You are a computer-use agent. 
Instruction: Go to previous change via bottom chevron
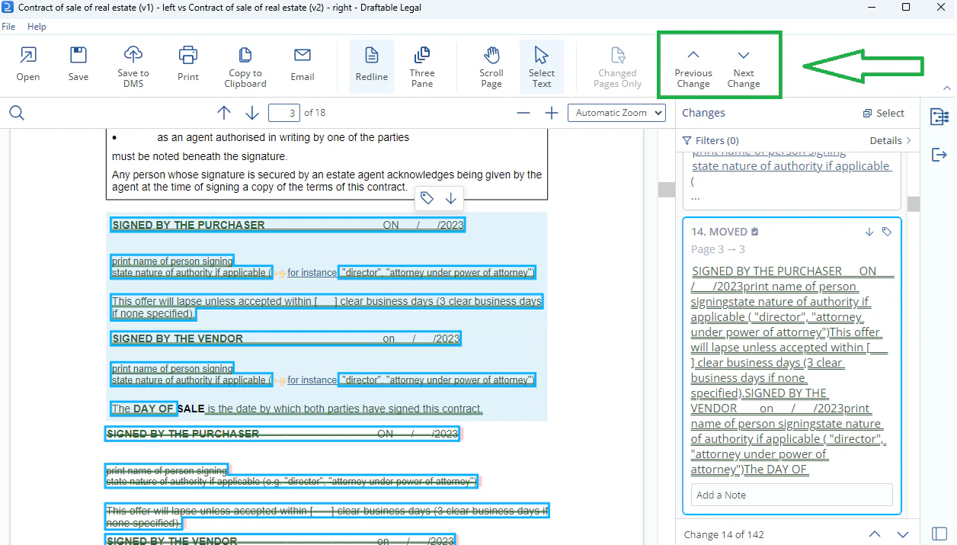click(x=875, y=534)
